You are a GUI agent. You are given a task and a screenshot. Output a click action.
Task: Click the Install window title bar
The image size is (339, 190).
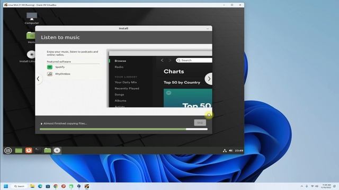click(x=123, y=28)
